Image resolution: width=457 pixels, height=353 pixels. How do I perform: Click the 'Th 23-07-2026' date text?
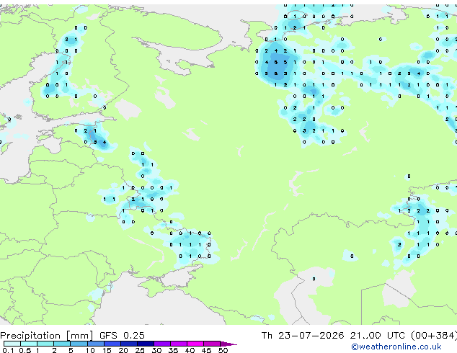[303, 336]
